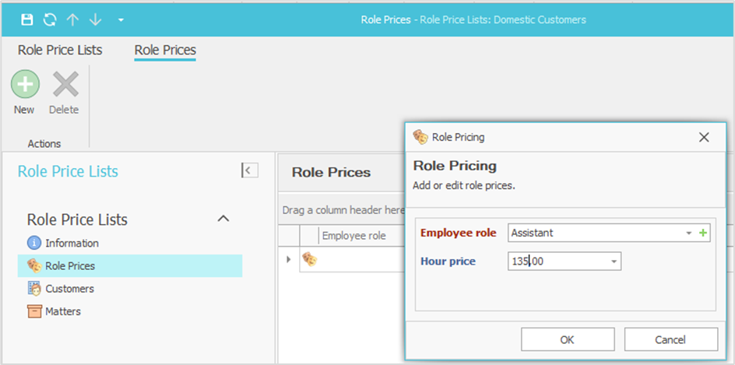735x365 pixels.
Task: Go to next record with down arrow
Action: pyautogui.click(x=95, y=19)
